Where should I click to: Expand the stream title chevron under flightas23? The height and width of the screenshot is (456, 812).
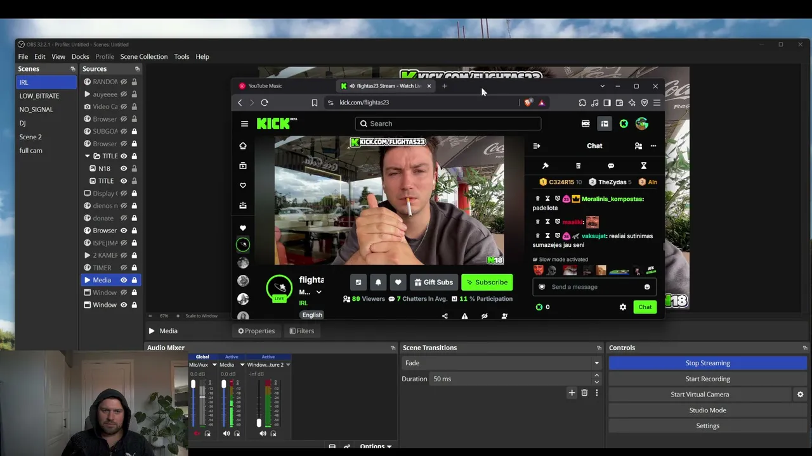[318, 292]
